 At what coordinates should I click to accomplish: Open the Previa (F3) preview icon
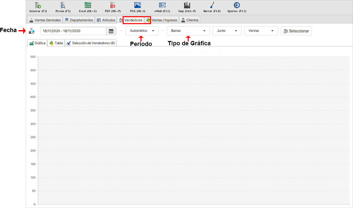click(63, 5)
